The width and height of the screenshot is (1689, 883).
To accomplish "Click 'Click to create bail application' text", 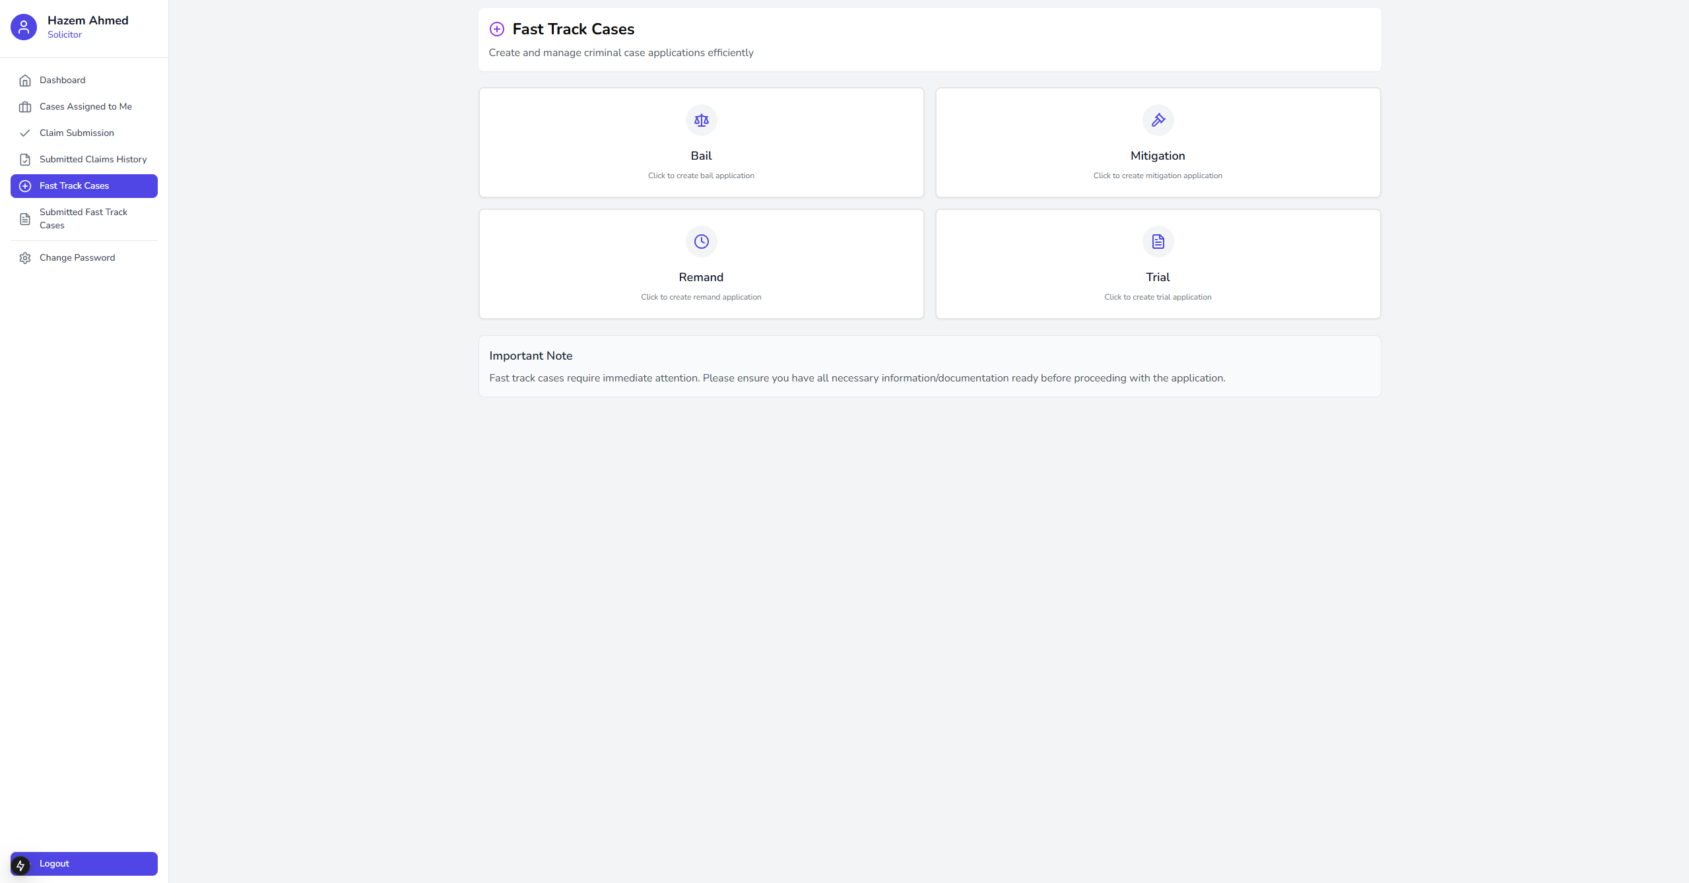I will 701,176.
